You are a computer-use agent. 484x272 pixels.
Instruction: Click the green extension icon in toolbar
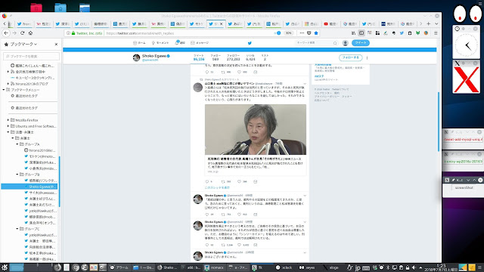point(418,33)
